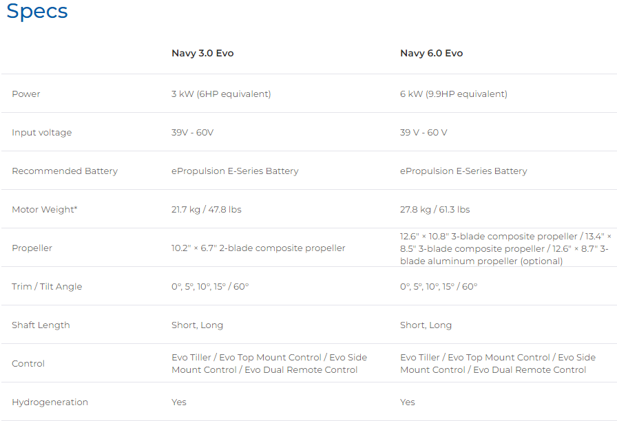This screenshot has height=421, width=617.
Task: Click the Hydrogeneration row label
Action: coord(50,402)
